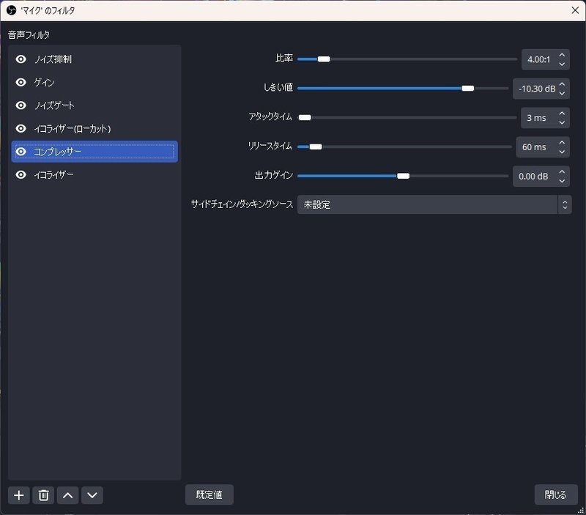This screenshot has height=515, width=586.
Task: Click the 比率 slider handle
Action: [x=324, y=59]
